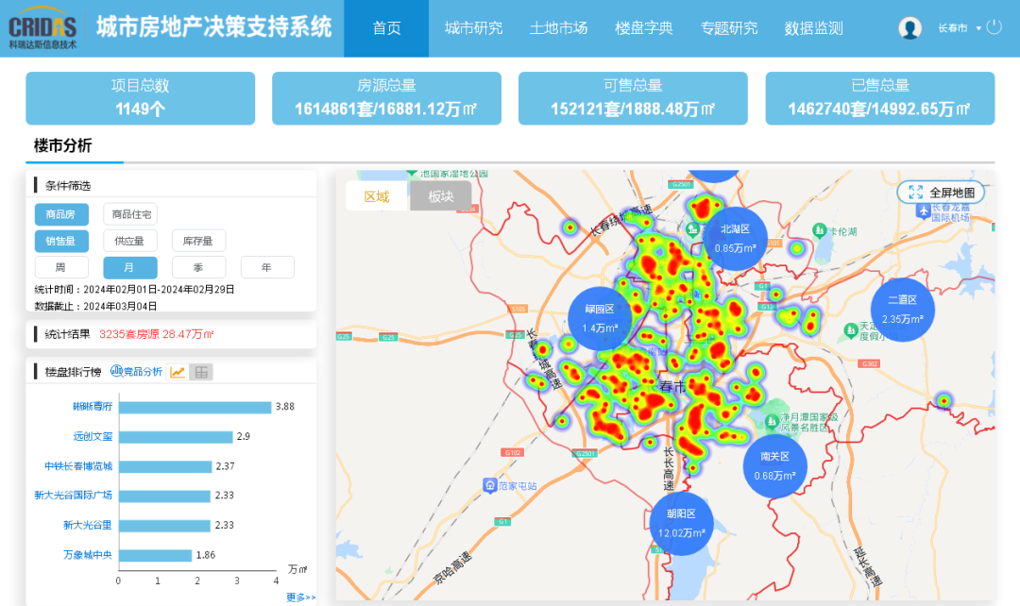Open the 土地市场 menu
Viewport: 1020px width, 606px height.
point(558,28)
